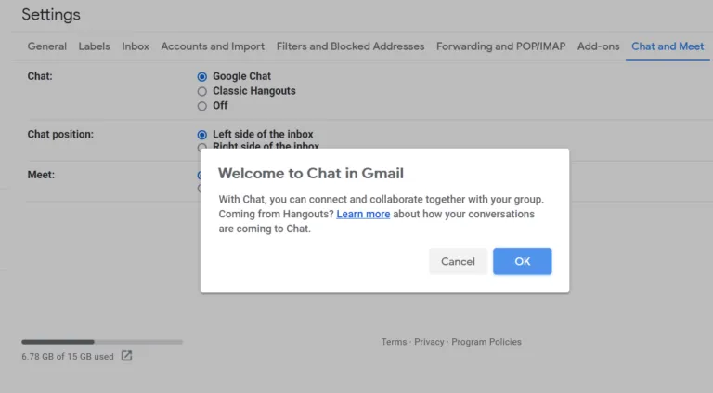The height and width of the screenshot is (393, 713).
Task: Open the Privacy footer link
Action: pyautogui.click(x=429, y=342)
